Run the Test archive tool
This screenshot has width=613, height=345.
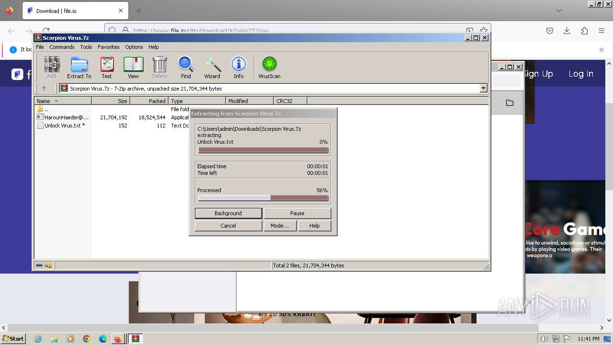(107, 67)
